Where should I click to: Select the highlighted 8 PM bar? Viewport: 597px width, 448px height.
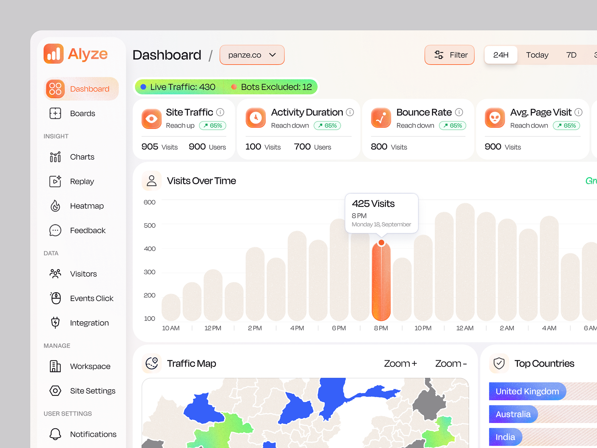pos(381,281)
